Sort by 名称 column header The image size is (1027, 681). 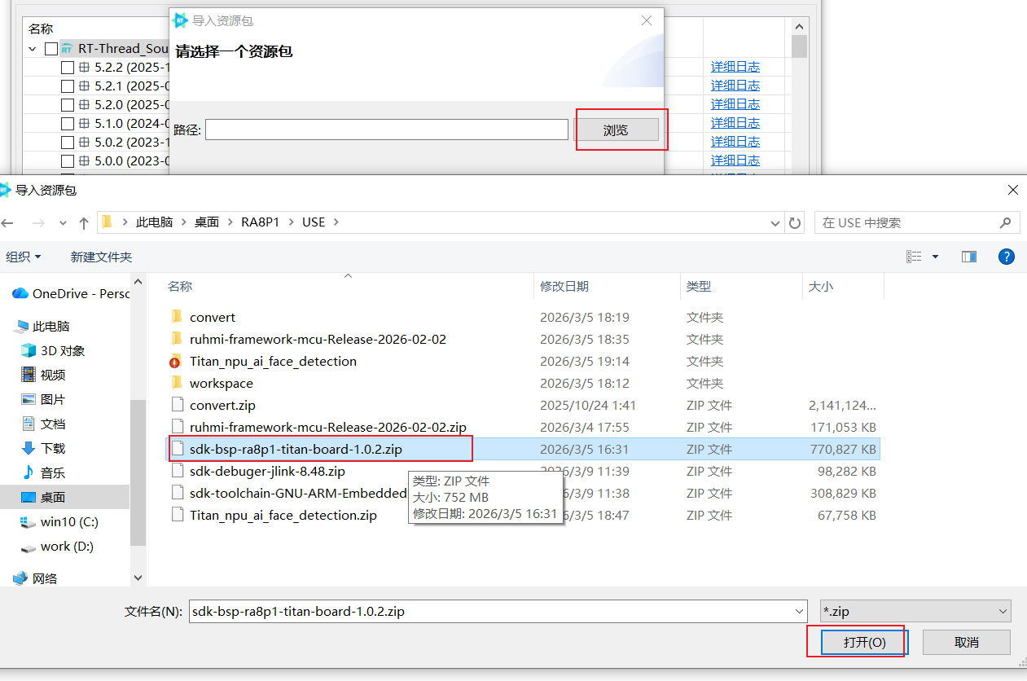pyautogui.click(x=180, y=286)
